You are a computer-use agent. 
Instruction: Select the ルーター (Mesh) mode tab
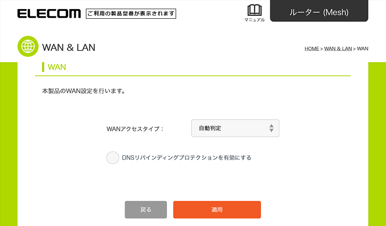319,11
